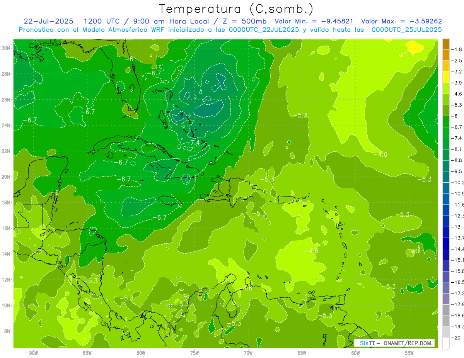
Task: Select the 90W longitude axis label
Action: [34, 353]
